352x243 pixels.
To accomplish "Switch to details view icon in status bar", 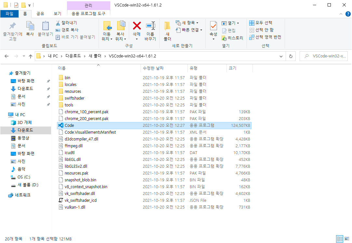I will click(x=339, y=238).
